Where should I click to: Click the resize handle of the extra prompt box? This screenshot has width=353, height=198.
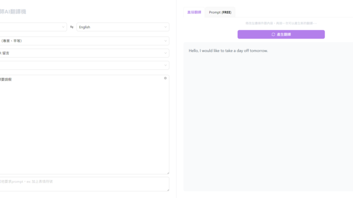[167, 190]
